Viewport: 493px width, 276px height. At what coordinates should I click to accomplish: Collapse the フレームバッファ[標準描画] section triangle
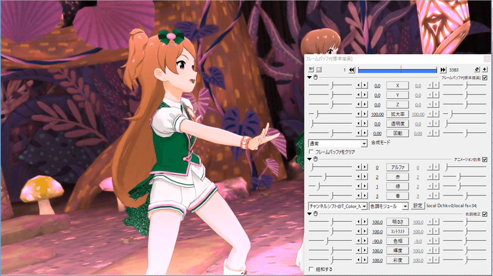310,77
